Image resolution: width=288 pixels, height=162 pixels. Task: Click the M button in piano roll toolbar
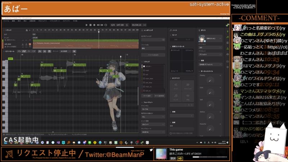tap(74, 51)
